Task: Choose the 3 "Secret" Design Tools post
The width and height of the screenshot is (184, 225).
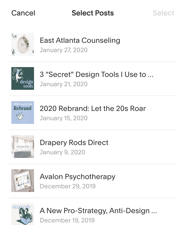Action: (x=96, y=75)
